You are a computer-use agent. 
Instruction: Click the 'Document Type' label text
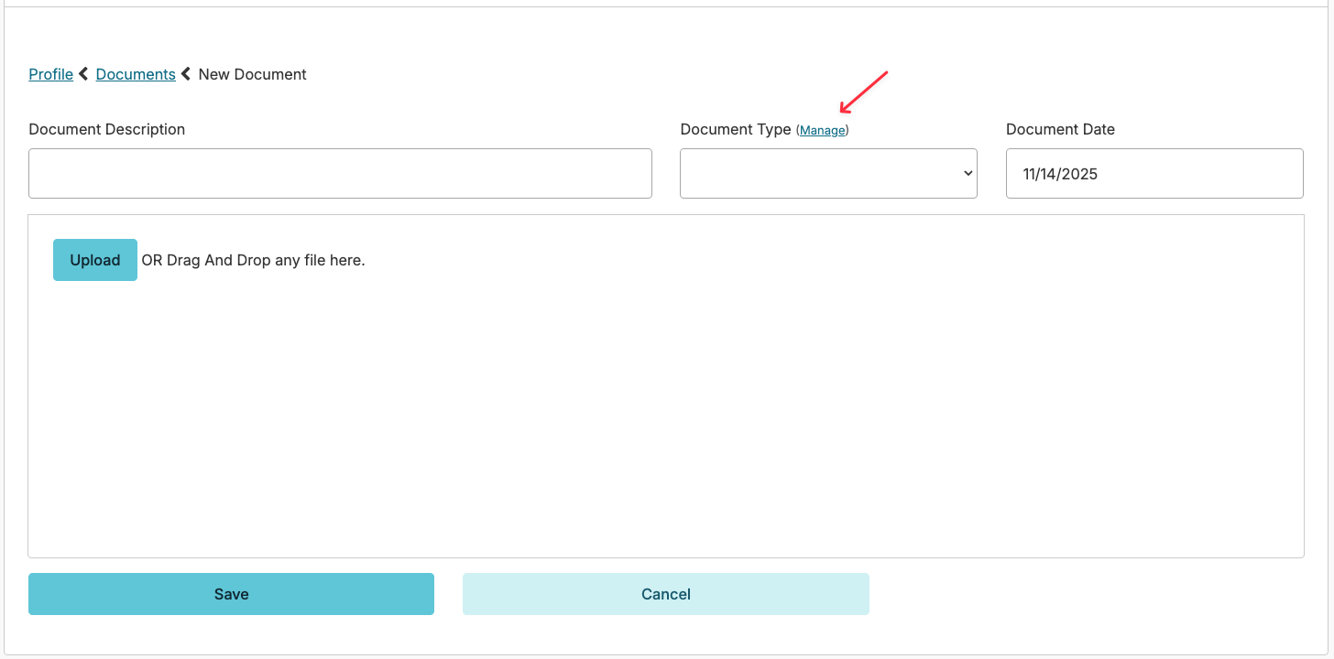[736, 129]
